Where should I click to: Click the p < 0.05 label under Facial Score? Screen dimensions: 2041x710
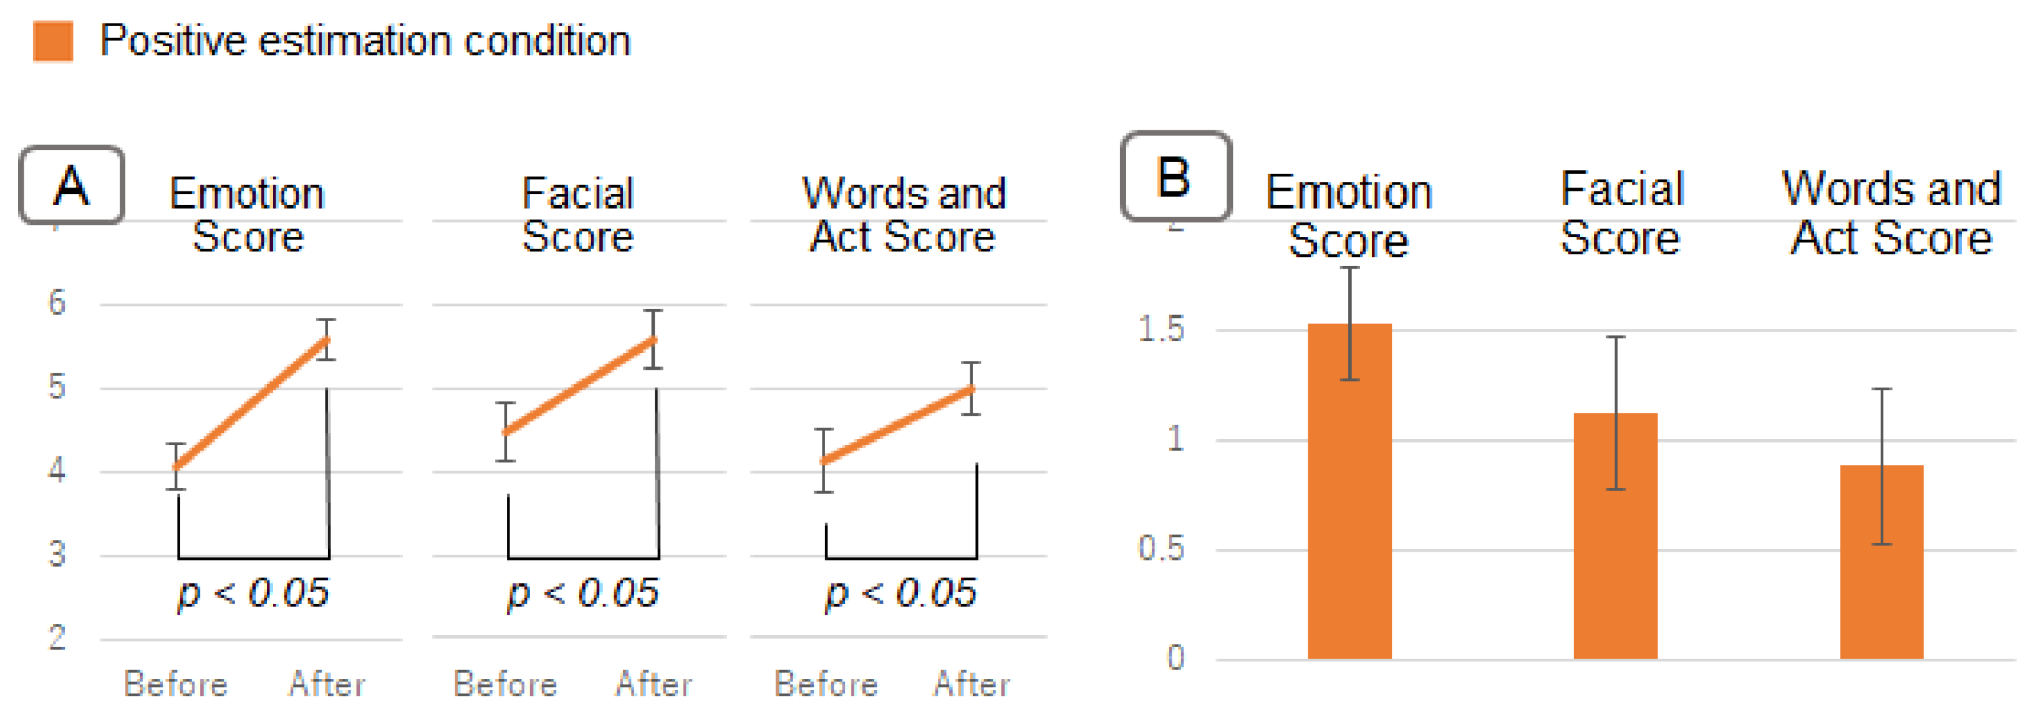point(582,593)
